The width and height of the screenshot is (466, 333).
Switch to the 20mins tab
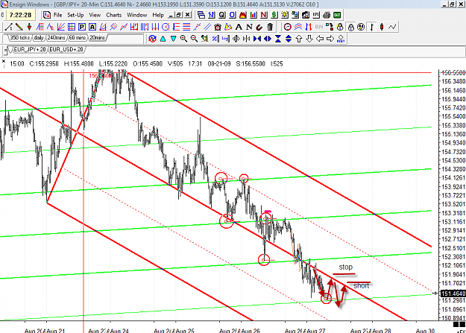(98, 38)
